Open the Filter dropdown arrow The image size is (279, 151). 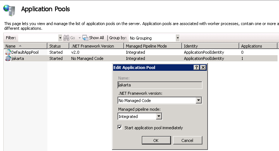click(x=60, y=38)
